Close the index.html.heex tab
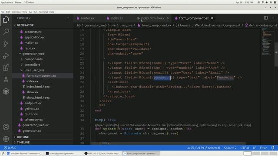This screenshot has width=278, height=156. (x=168, y=18)
